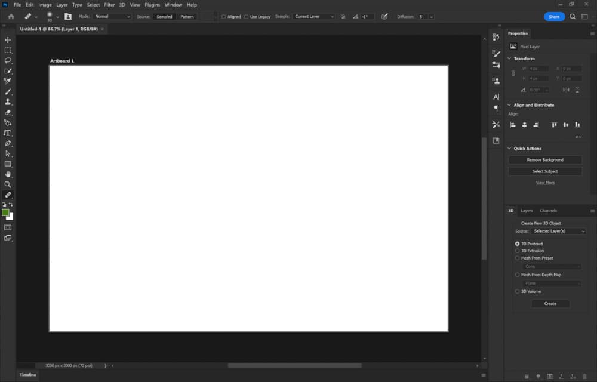Open the Character panel icon
Image resolution: width=597 pixels, height=382 pixels.
[496, 97]
